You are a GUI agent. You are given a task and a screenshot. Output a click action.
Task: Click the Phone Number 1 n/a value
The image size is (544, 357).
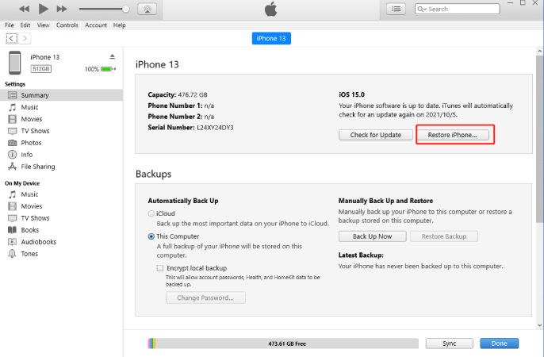pos(209,106)
